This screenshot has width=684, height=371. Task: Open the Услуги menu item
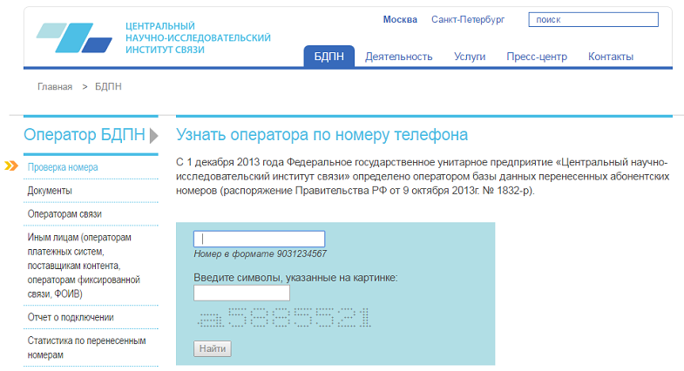click(x=470, y=57)
